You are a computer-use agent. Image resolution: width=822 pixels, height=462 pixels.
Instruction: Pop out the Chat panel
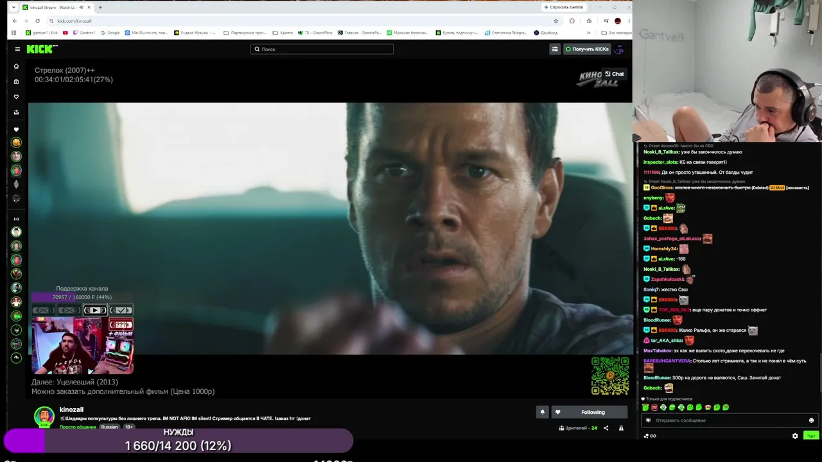[x=615, y=74]
